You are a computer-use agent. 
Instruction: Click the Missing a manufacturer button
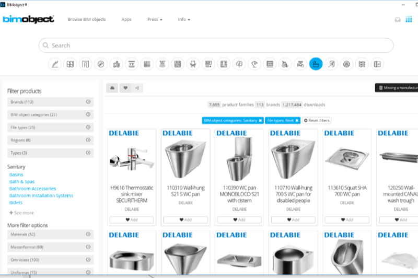[x=397, y=88]
